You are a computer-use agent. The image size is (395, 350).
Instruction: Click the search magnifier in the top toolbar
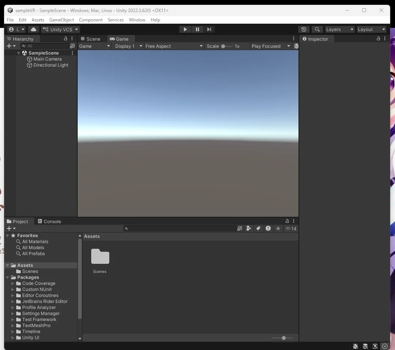[317, 29]
